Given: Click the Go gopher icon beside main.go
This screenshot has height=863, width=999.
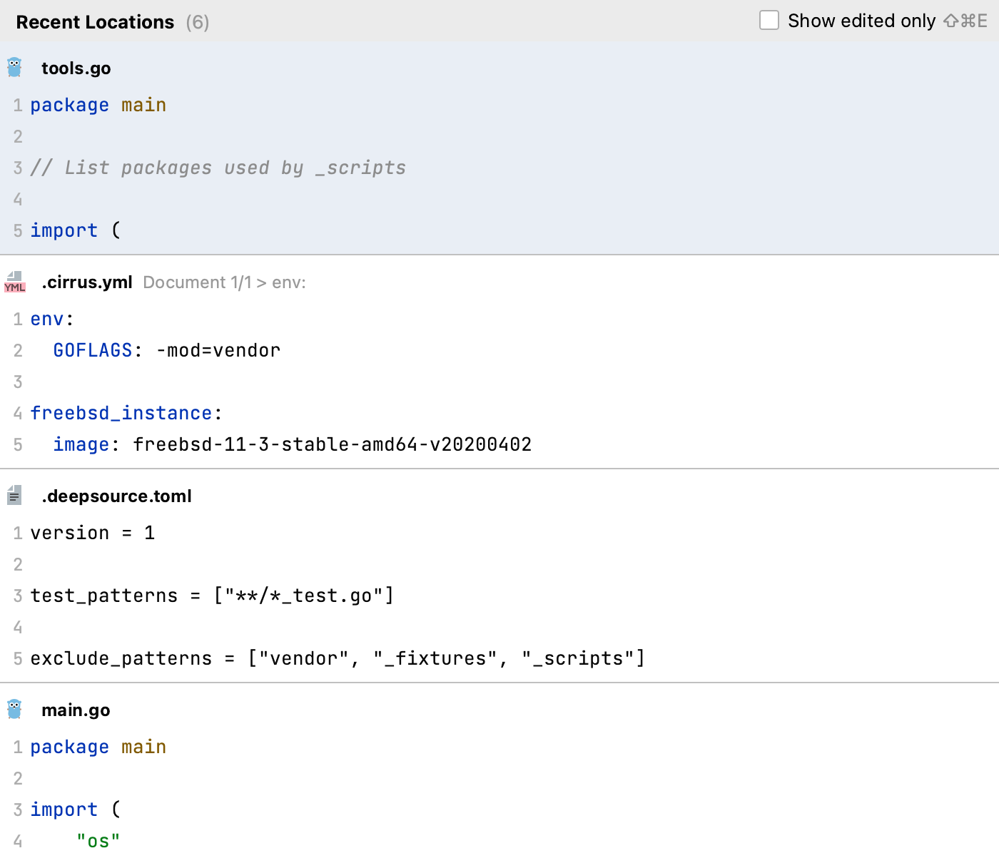Looking at the screenshot, I should [14, 710].
